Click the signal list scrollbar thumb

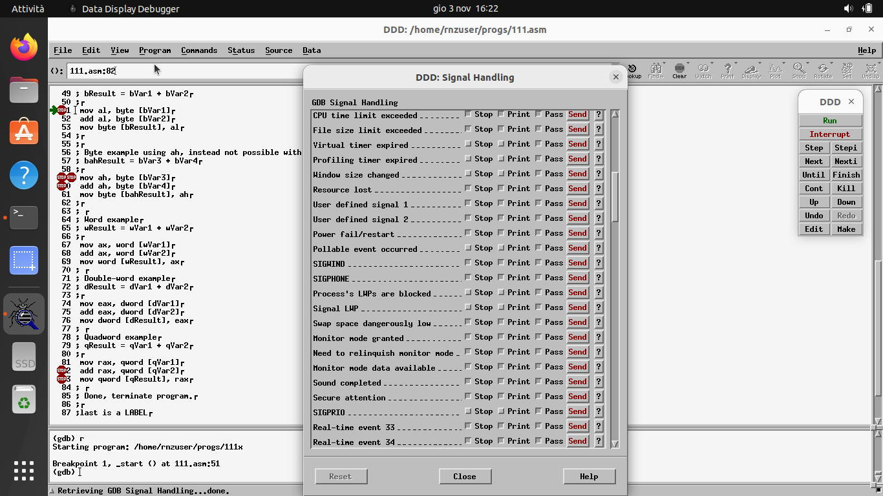615,197
